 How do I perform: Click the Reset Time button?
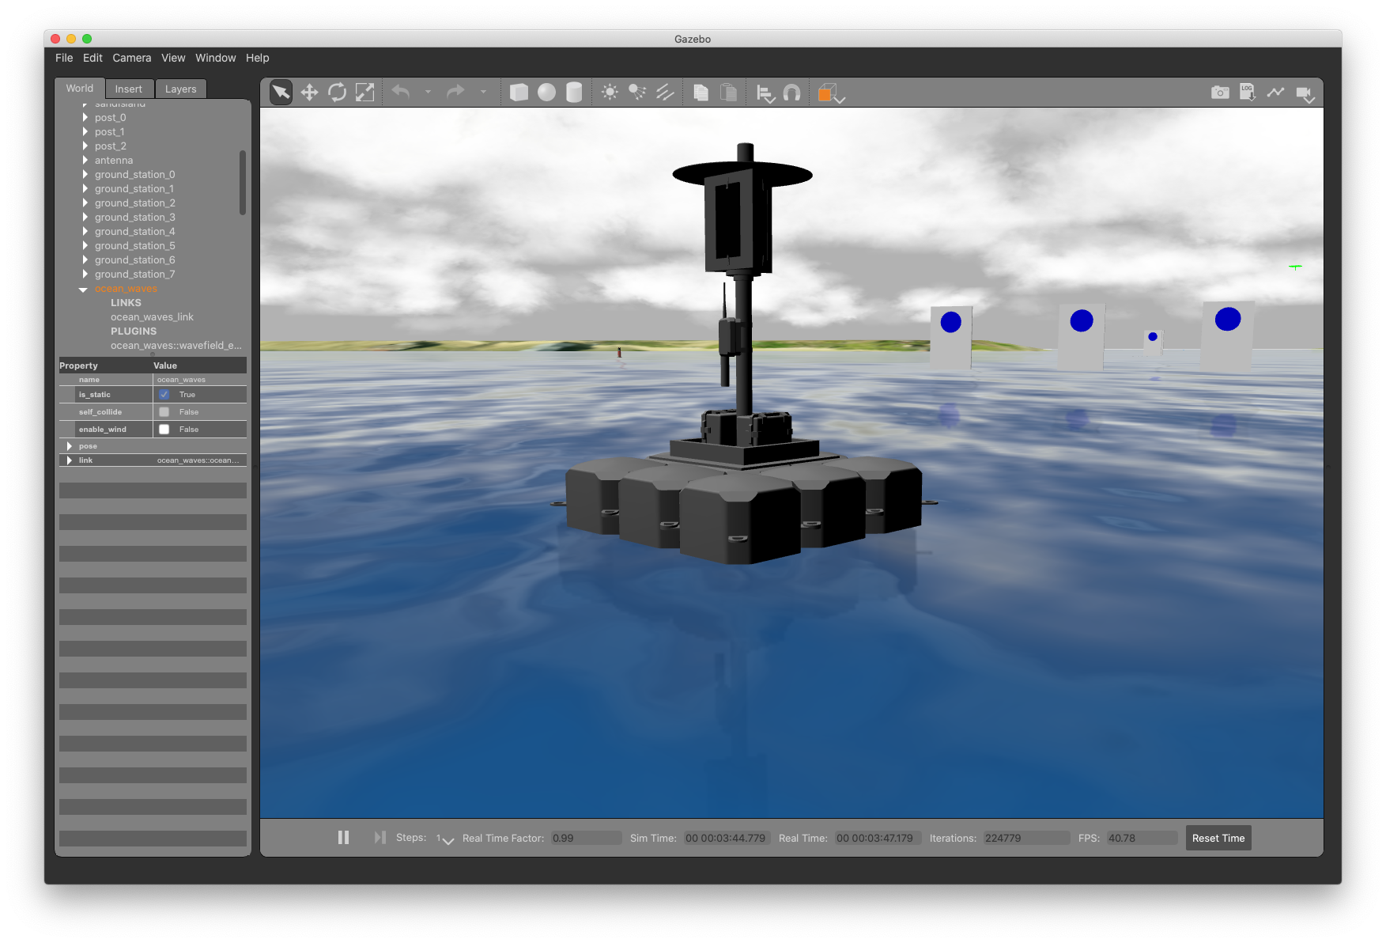coord(1218,837)
